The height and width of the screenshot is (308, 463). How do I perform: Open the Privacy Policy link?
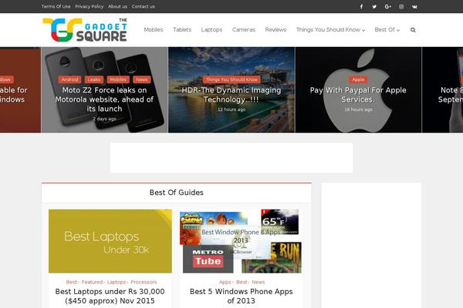pos(90,6)
